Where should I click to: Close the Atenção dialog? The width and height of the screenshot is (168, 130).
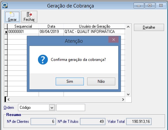pyautogui.click(x=114, y=39)
